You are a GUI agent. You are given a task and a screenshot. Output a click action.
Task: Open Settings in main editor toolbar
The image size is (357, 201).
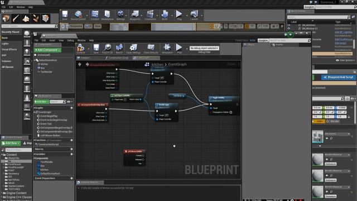pos(120,15)
